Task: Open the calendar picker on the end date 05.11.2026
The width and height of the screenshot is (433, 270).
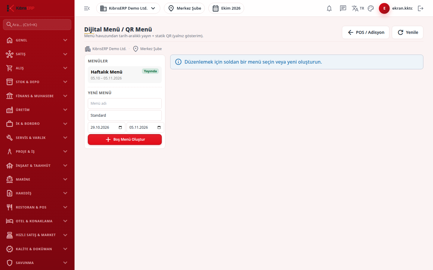Action: pyautogui.click(x=159, y=127)
